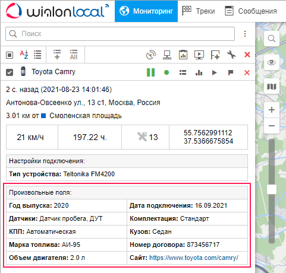Screen dimensions: 286x273
Task: Click КПП Автоматическая field
Action: point(67,231)
